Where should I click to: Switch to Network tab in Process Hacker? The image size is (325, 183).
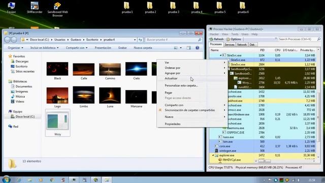coord(242,45)
